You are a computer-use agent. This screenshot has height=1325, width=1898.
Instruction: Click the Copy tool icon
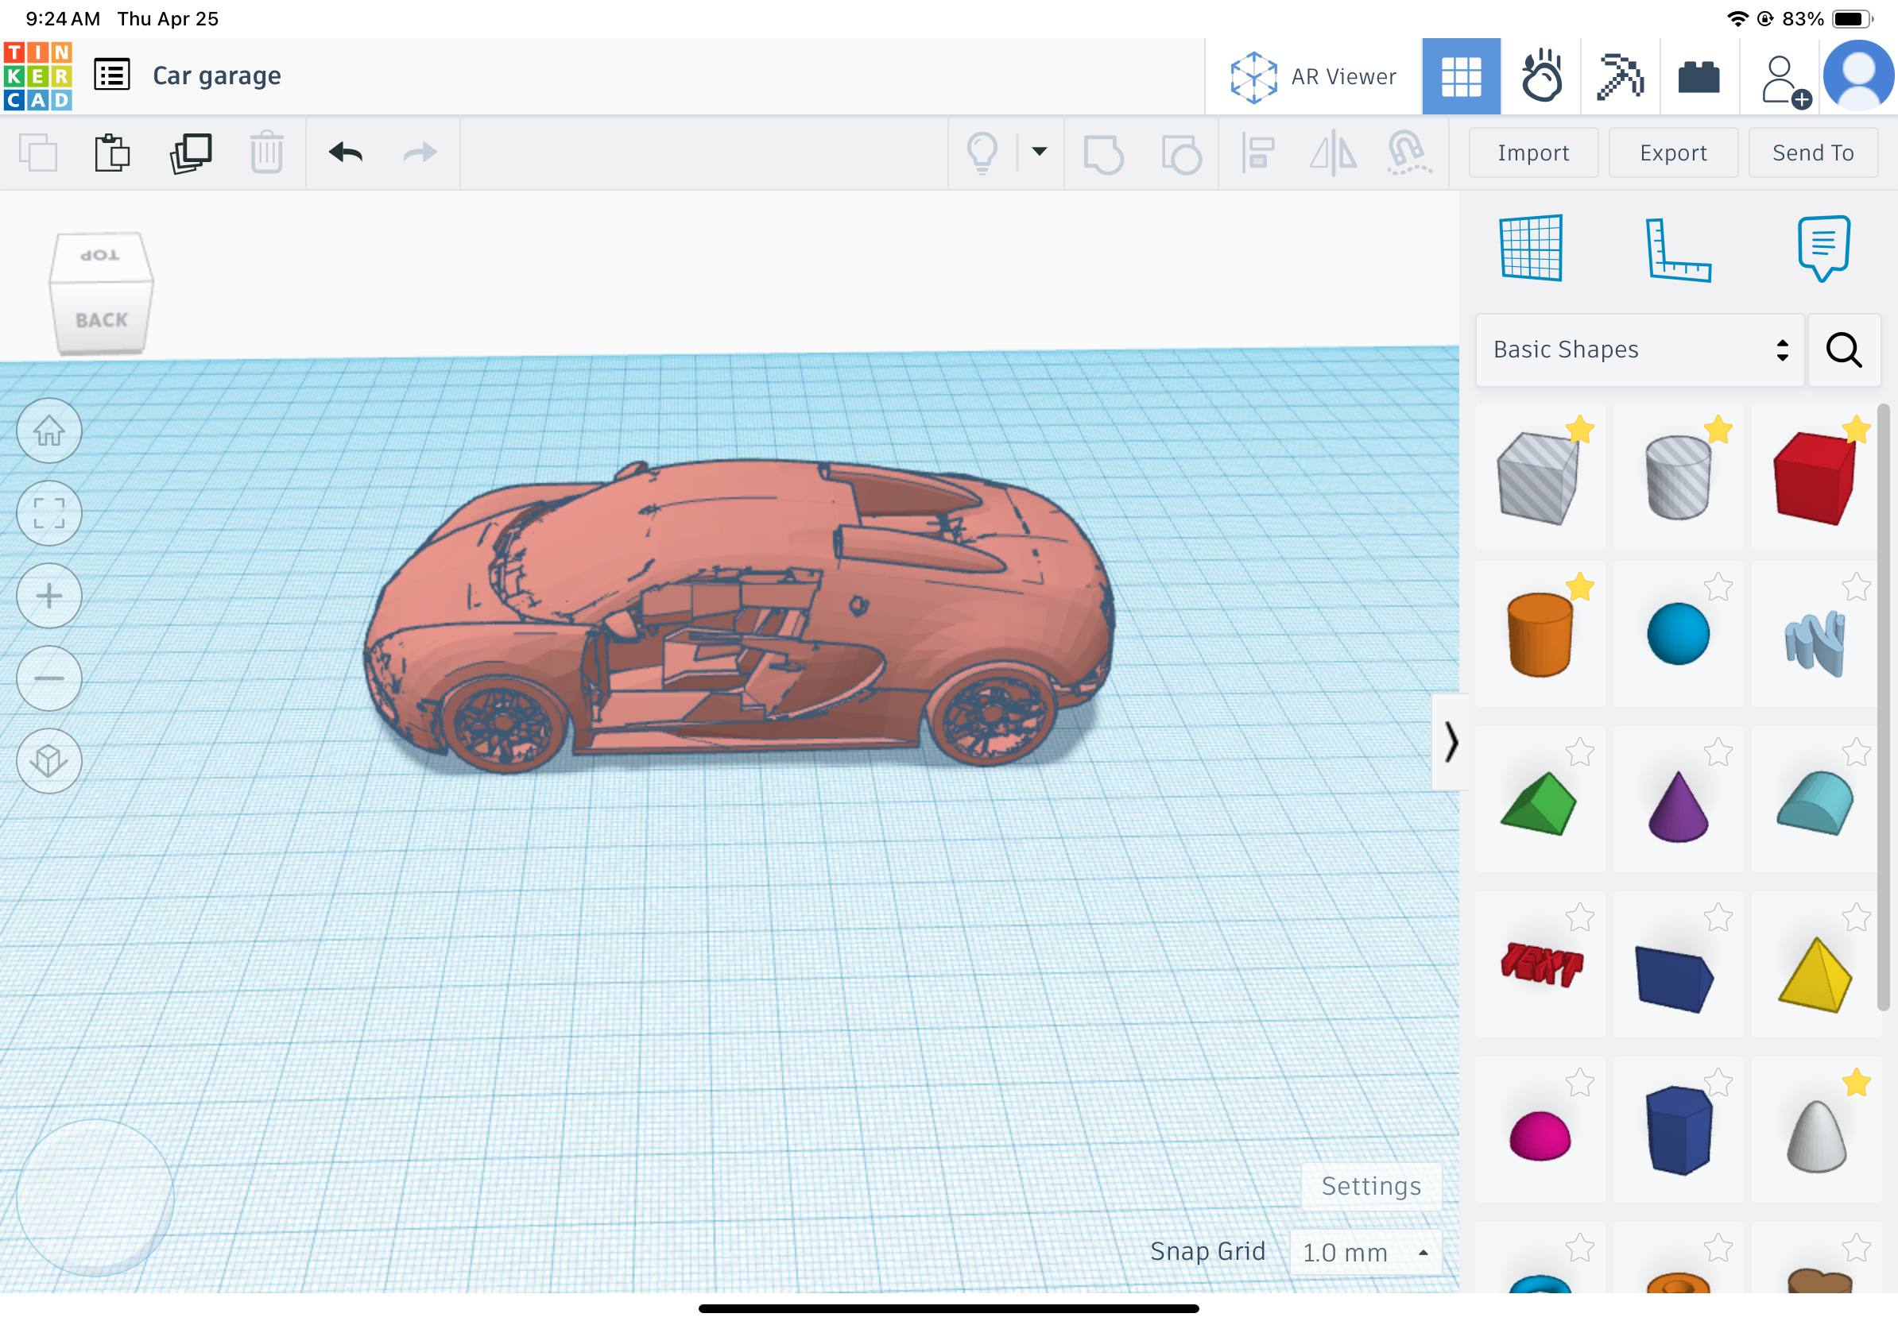click(x=38, y=153)
